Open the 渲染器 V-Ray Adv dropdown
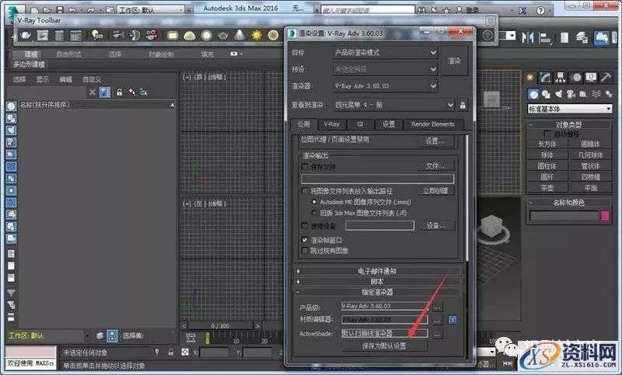The width and height of the screenshot is (622, 375). click(x=385, y=86)
